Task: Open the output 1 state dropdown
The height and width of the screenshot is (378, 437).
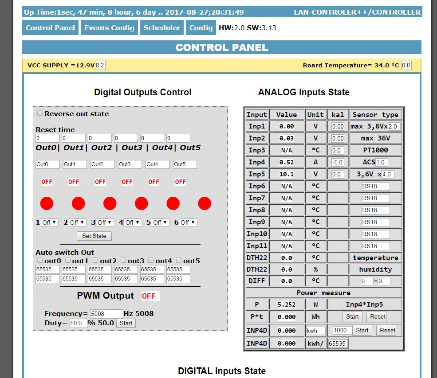Action: 49,222
